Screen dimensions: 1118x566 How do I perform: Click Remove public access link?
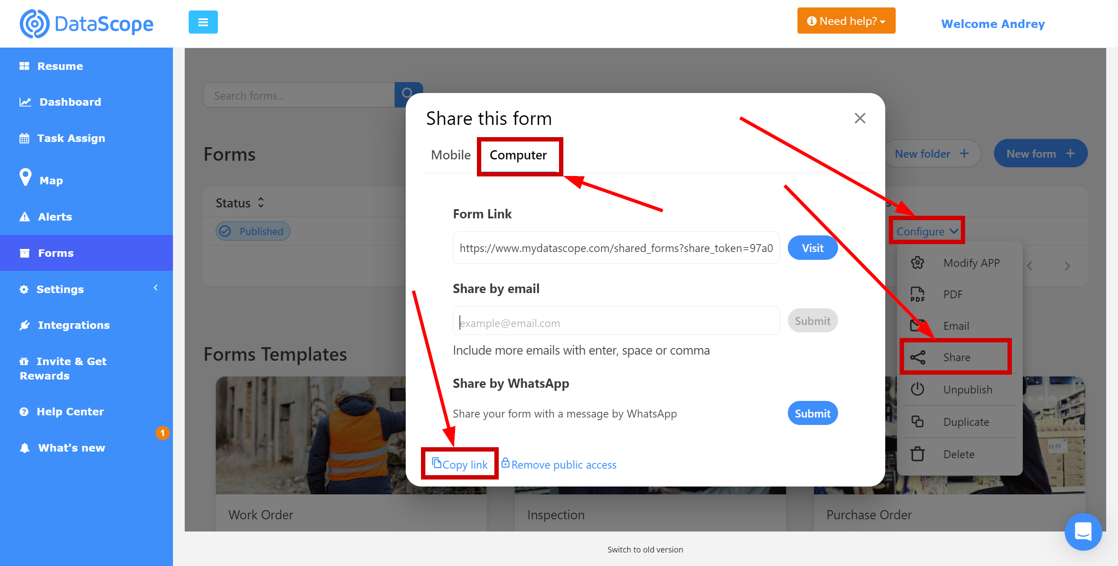coord(563,464)
